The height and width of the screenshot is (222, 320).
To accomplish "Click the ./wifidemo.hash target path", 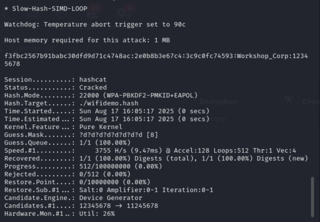I will coord(108,103).
